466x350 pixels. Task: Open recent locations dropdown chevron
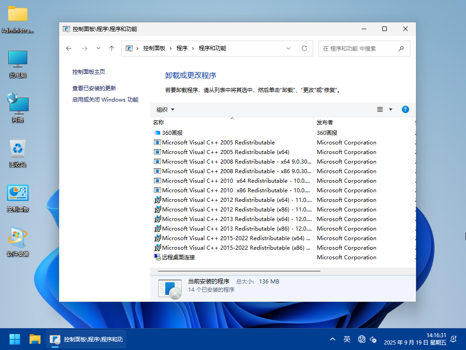tap(98, 48)
